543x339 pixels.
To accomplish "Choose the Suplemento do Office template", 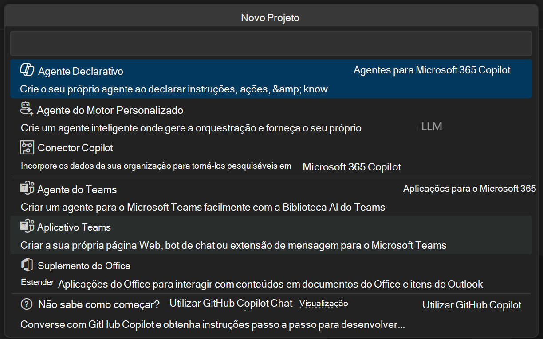I will point(177,274).
